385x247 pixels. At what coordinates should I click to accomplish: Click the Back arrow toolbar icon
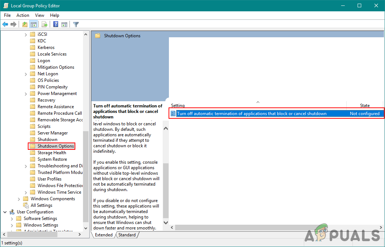[x=5, y=24]
